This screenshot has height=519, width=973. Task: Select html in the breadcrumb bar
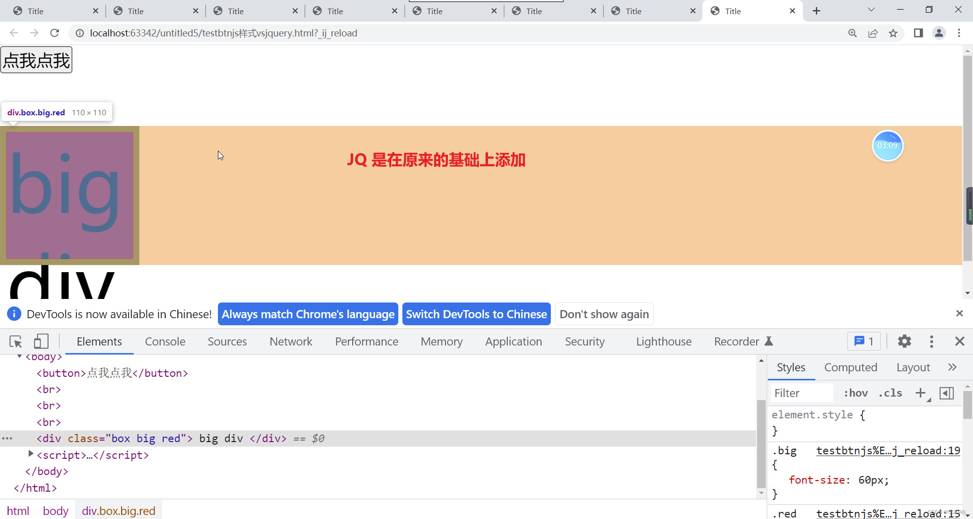[x=18, y=510]
